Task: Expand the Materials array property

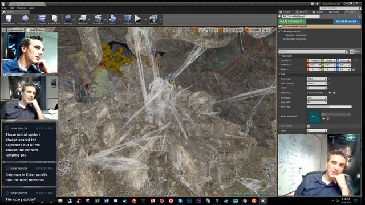Action: (x=279, y=93)
